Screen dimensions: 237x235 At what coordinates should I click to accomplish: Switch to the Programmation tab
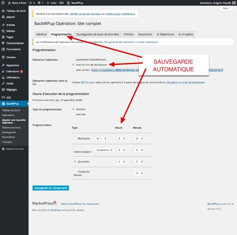pyautogui.click(x=61, y=34)
